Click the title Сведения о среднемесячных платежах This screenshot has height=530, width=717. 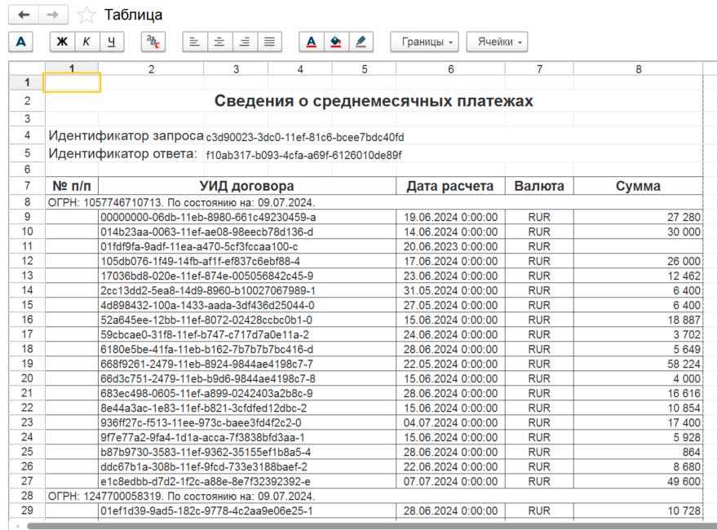tap(374, 101)
